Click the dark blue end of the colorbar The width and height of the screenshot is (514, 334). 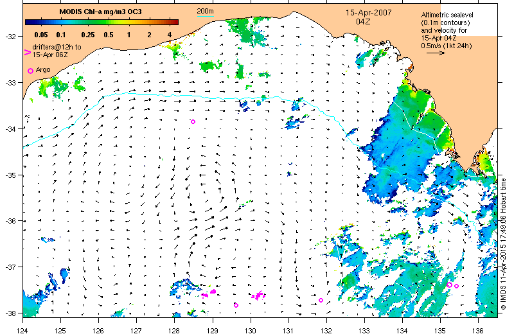tap(29, 22)
